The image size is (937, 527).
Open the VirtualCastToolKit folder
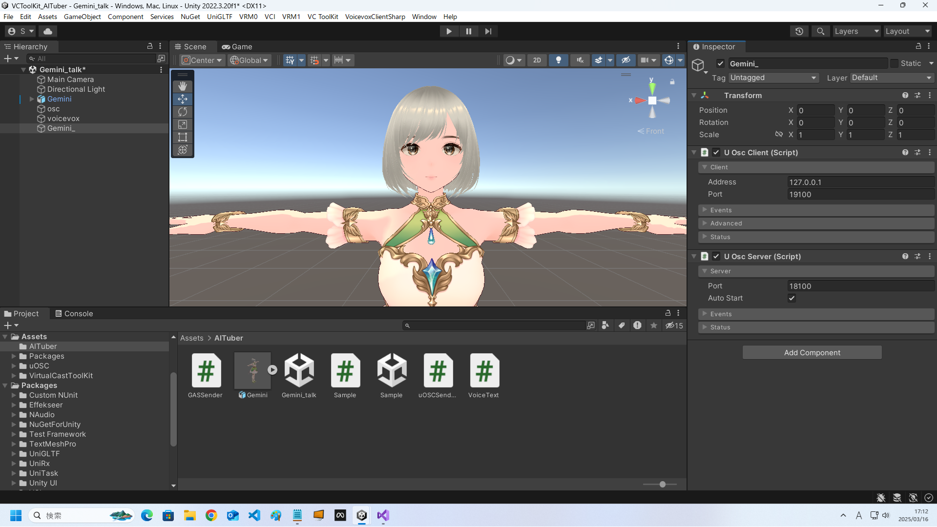[61, 376]
